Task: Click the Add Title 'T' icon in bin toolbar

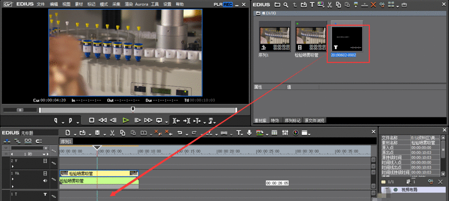Action: [x=312, y=5]
